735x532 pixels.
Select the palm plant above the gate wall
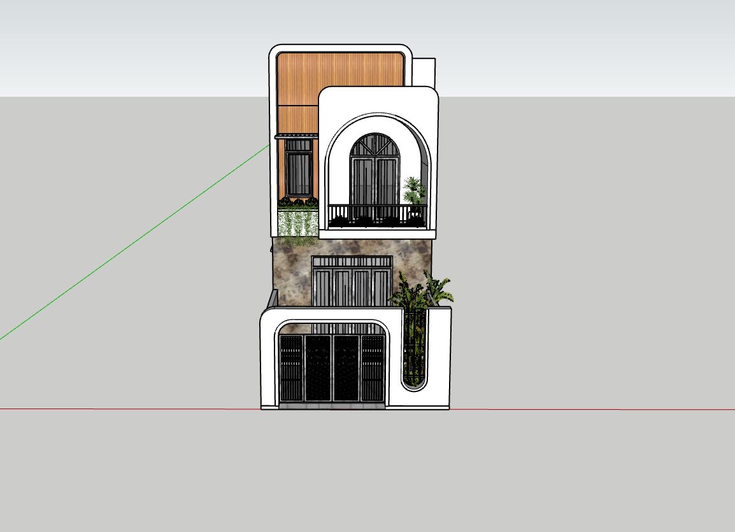pyautogui.click(x=422, y=291)
